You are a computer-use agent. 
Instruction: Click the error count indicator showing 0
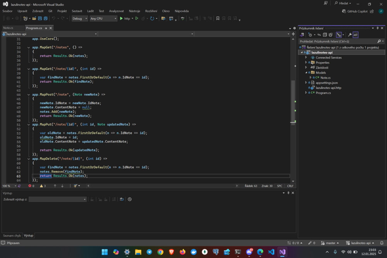pos(31,186)
